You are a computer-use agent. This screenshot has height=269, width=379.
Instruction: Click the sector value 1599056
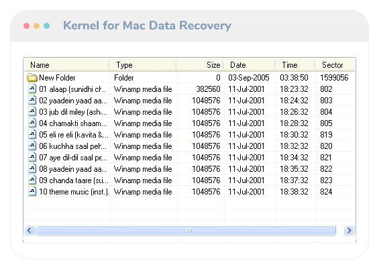[x=334, y=78]
